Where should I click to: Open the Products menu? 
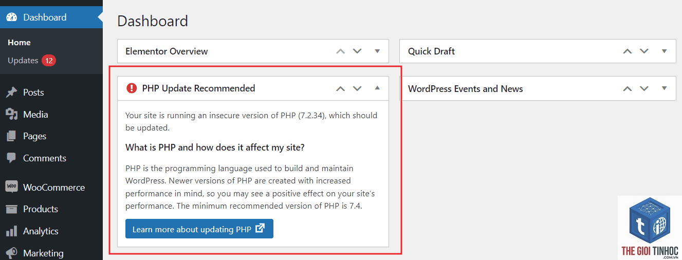click(51, 209)
